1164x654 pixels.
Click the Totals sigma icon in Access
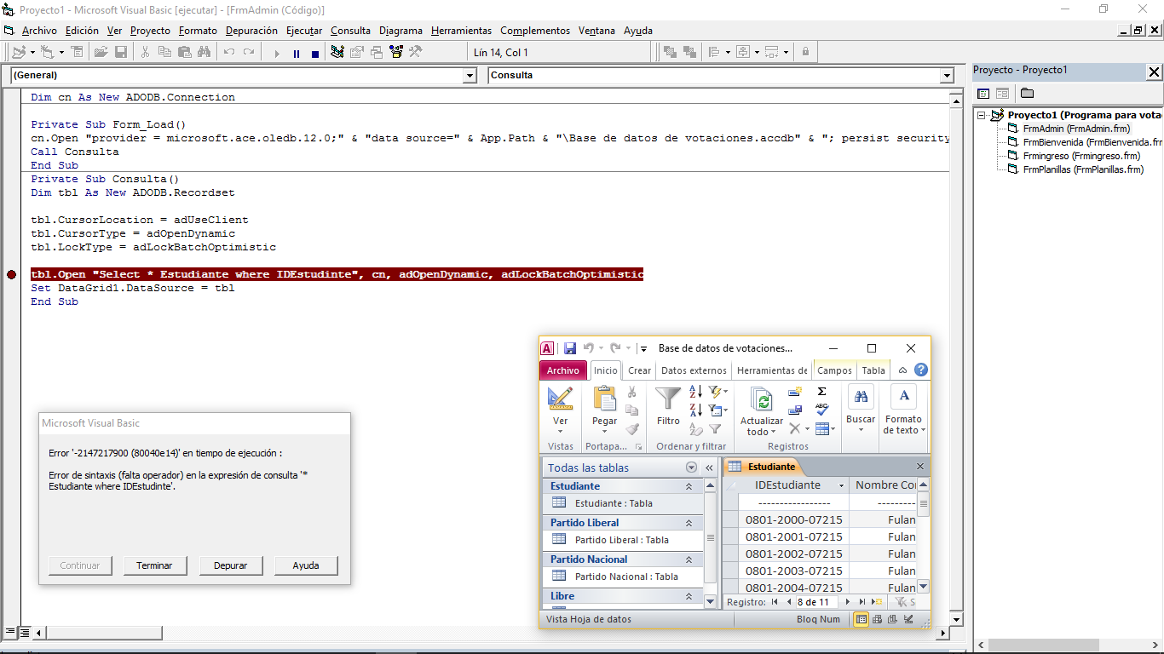[x=821, y=392]
